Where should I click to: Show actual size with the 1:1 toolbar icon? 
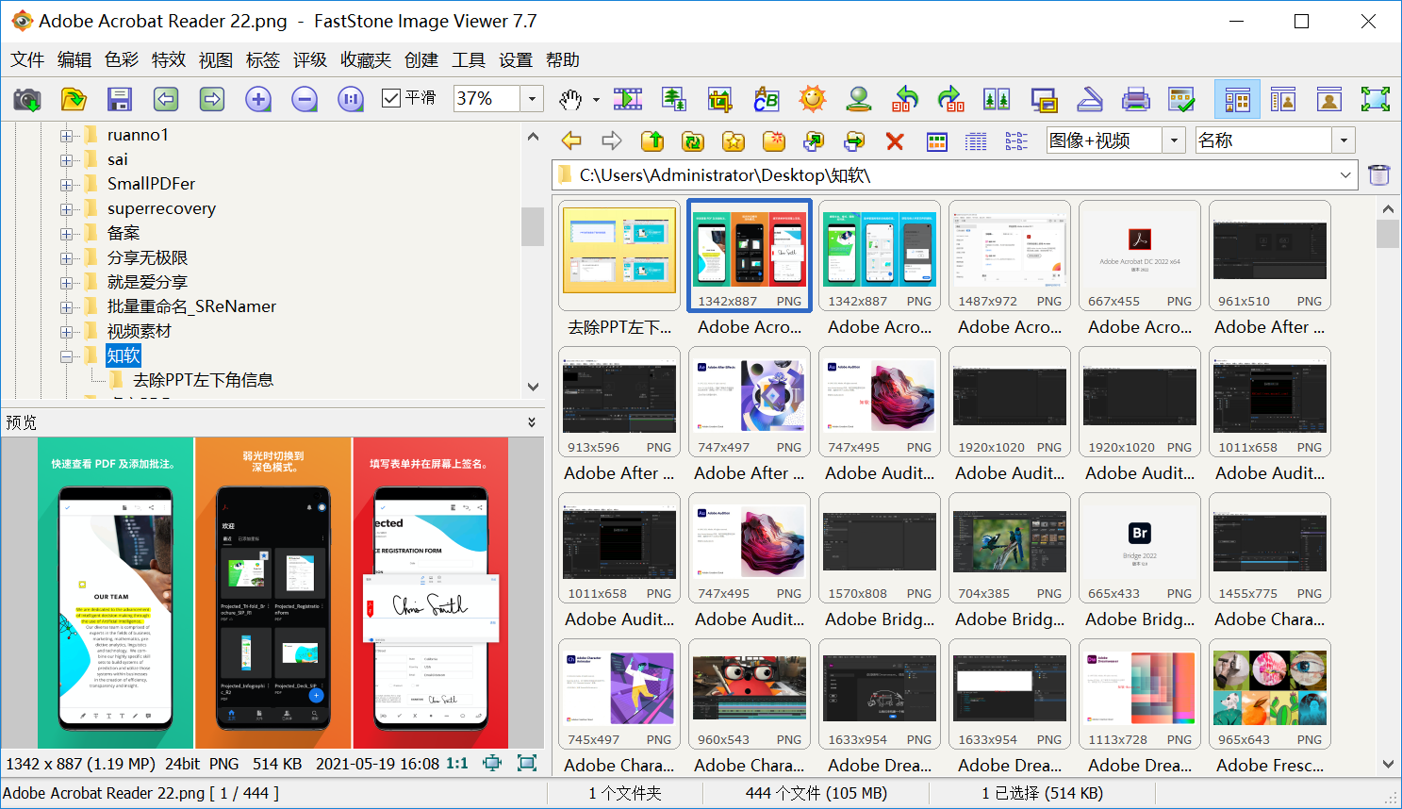[x=351, y=99]
